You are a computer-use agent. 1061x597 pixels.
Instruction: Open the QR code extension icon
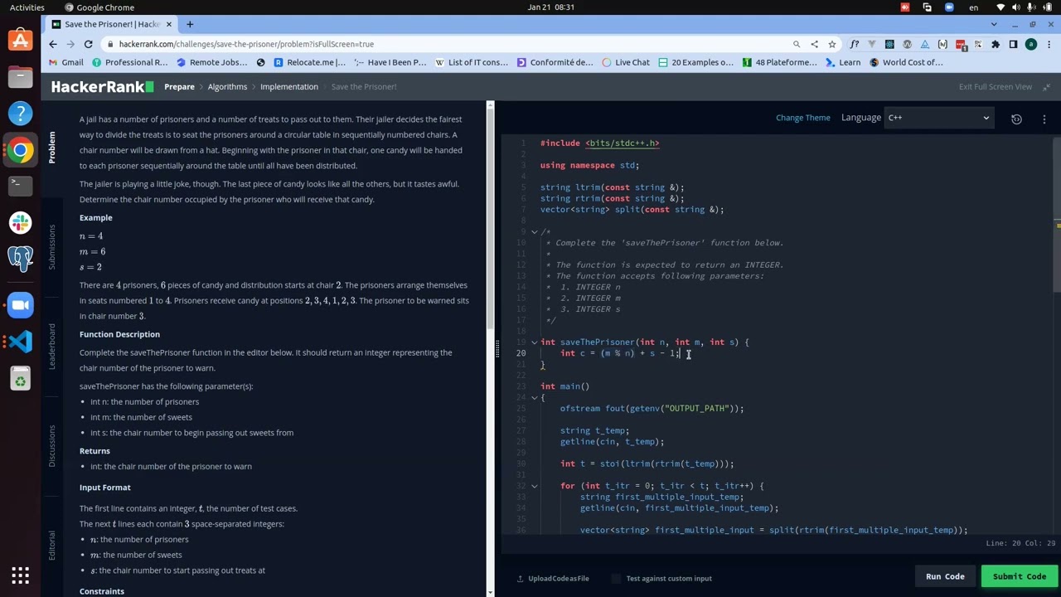click(x=978, y=44)
